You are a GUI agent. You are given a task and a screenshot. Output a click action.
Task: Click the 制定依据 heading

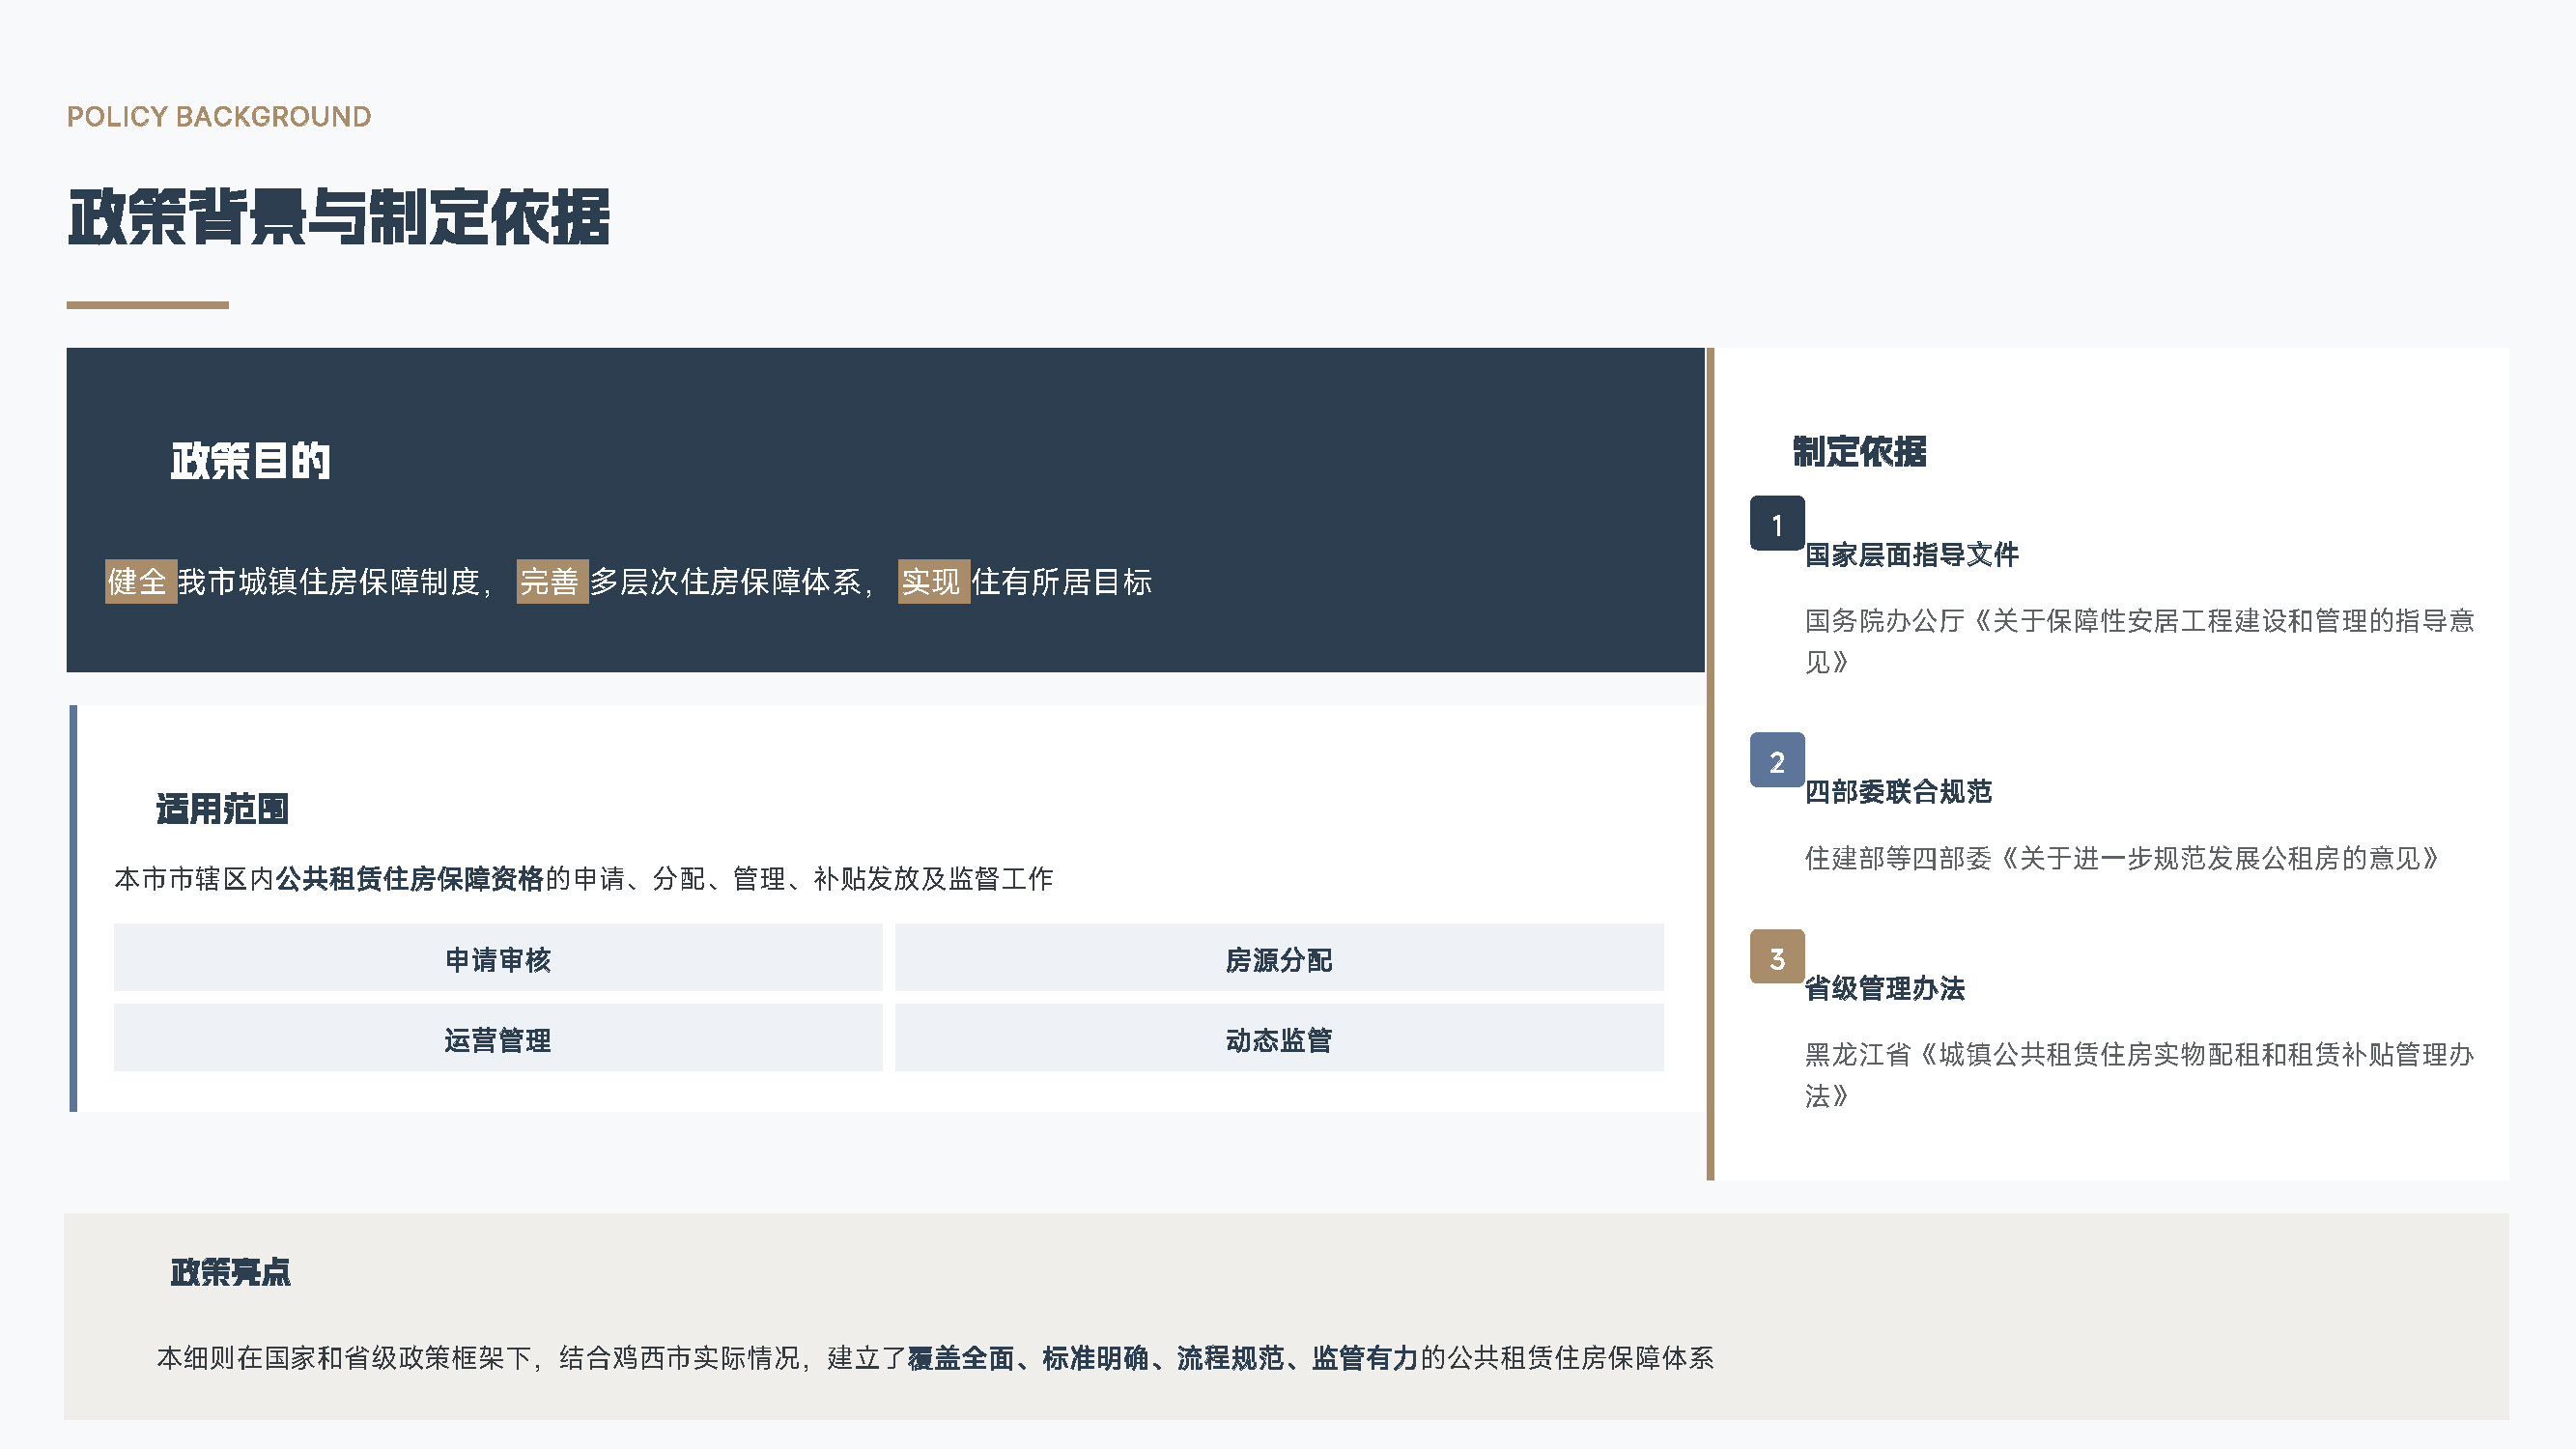pos(1859,451)
